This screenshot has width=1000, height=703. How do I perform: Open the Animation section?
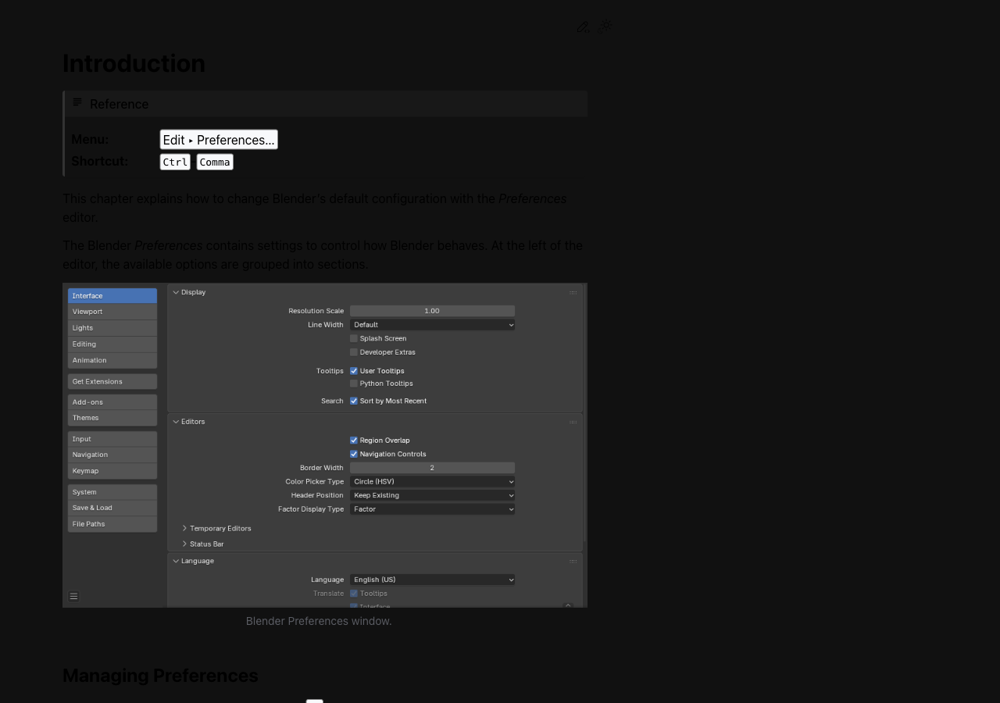pyautogui.click(x=112, y=360)
